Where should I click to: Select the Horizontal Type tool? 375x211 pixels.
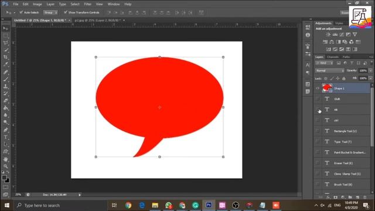[x=5, y=137]
